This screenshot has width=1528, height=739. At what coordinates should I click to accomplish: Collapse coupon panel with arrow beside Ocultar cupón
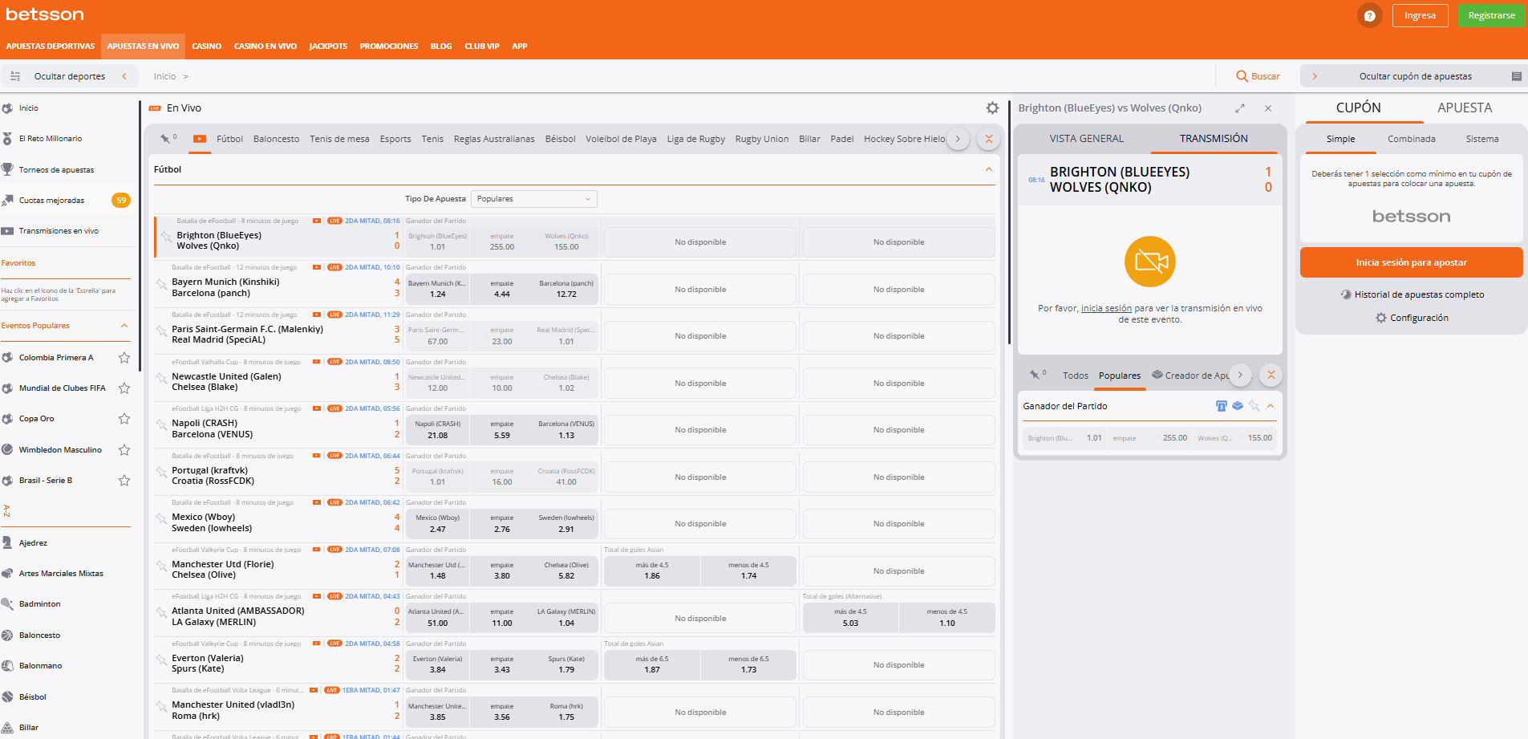(x=1315, y=76)
